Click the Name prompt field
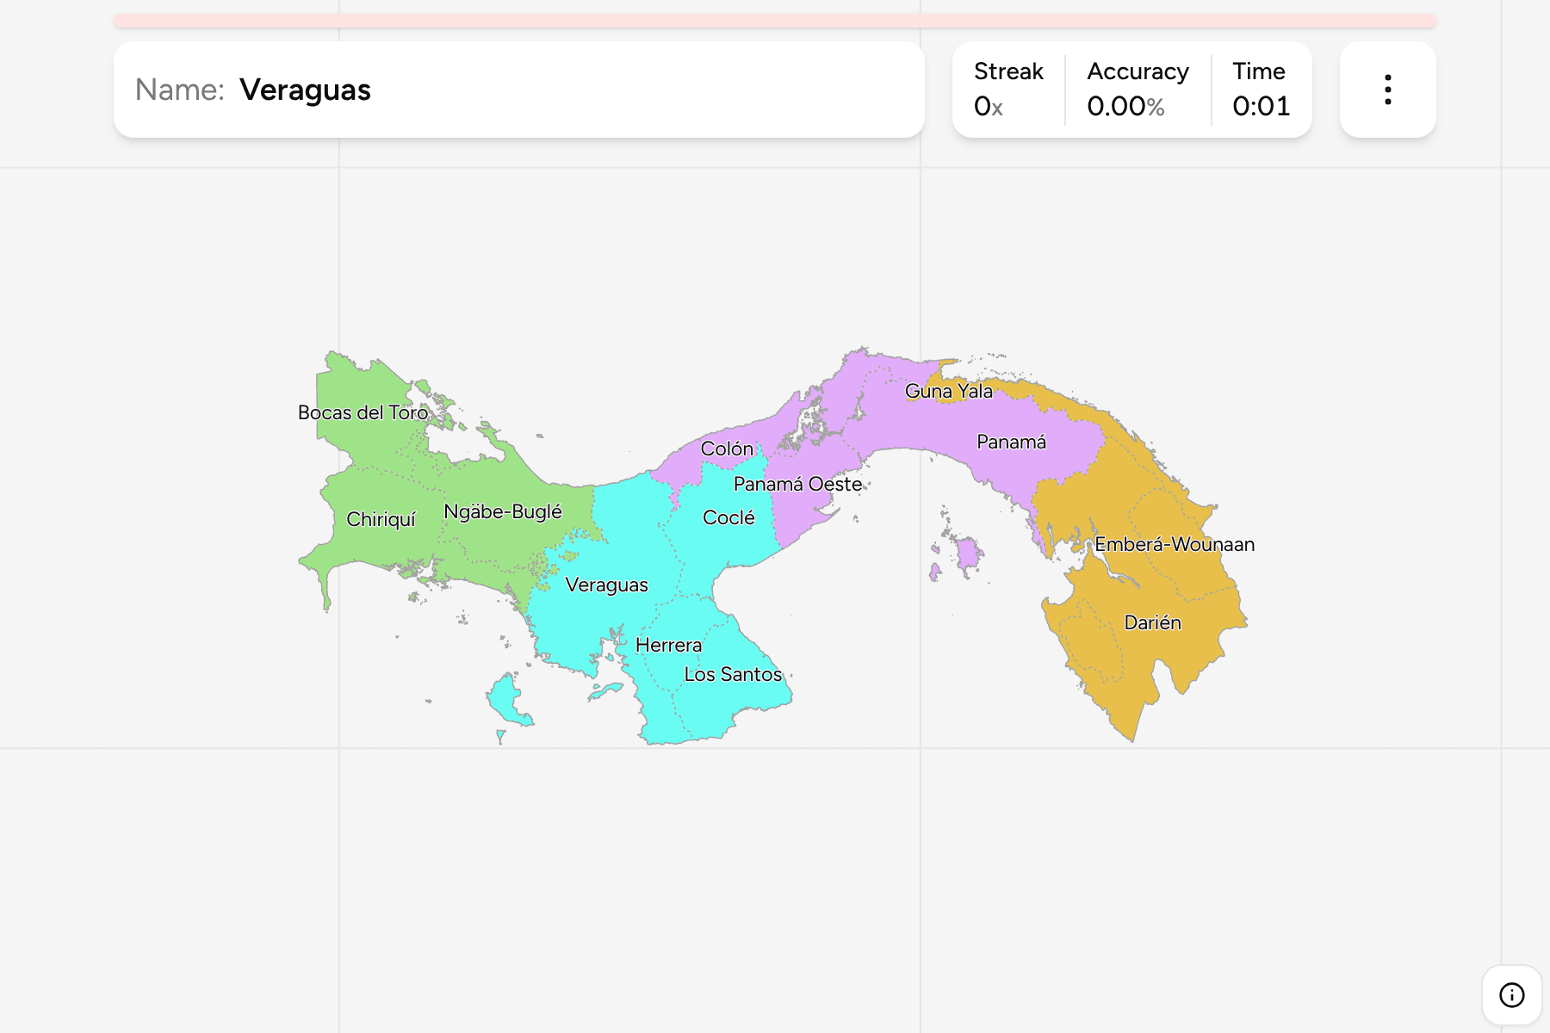This screenshot has height=1033, width=1550. pyautogui.click(x=519, y=90)
